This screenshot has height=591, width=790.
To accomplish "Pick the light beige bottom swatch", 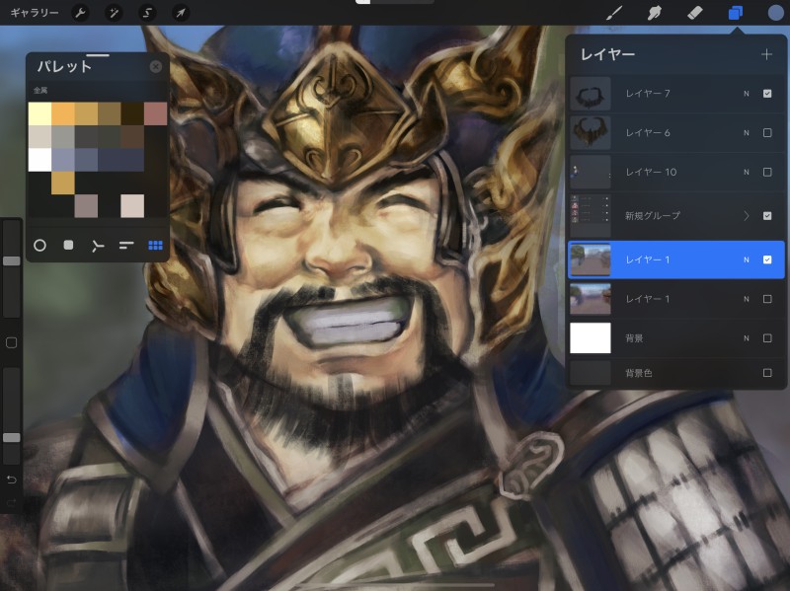I will (132, 206).
